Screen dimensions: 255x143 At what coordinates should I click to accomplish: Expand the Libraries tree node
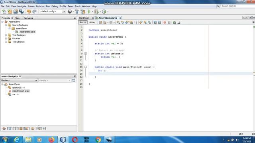[6, 39]
